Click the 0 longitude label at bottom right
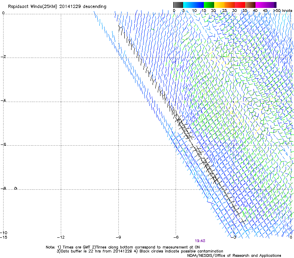The image size is (294, 258). point(291,237)
